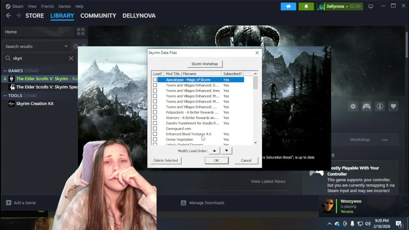Select The Elder Scrolls V: Skyrim Special entry
Screen dimensions: 409x230
pos(47,87)
